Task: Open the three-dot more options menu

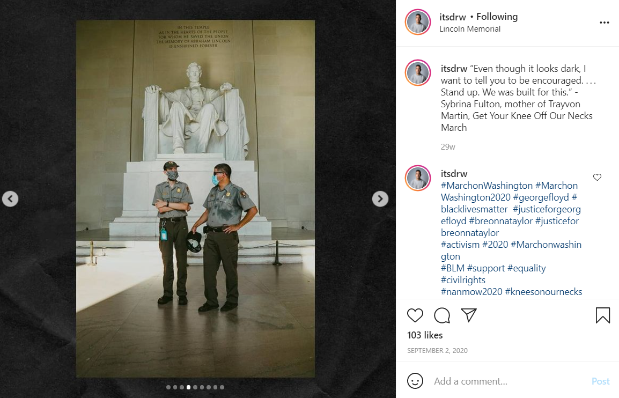Action: 605,23
